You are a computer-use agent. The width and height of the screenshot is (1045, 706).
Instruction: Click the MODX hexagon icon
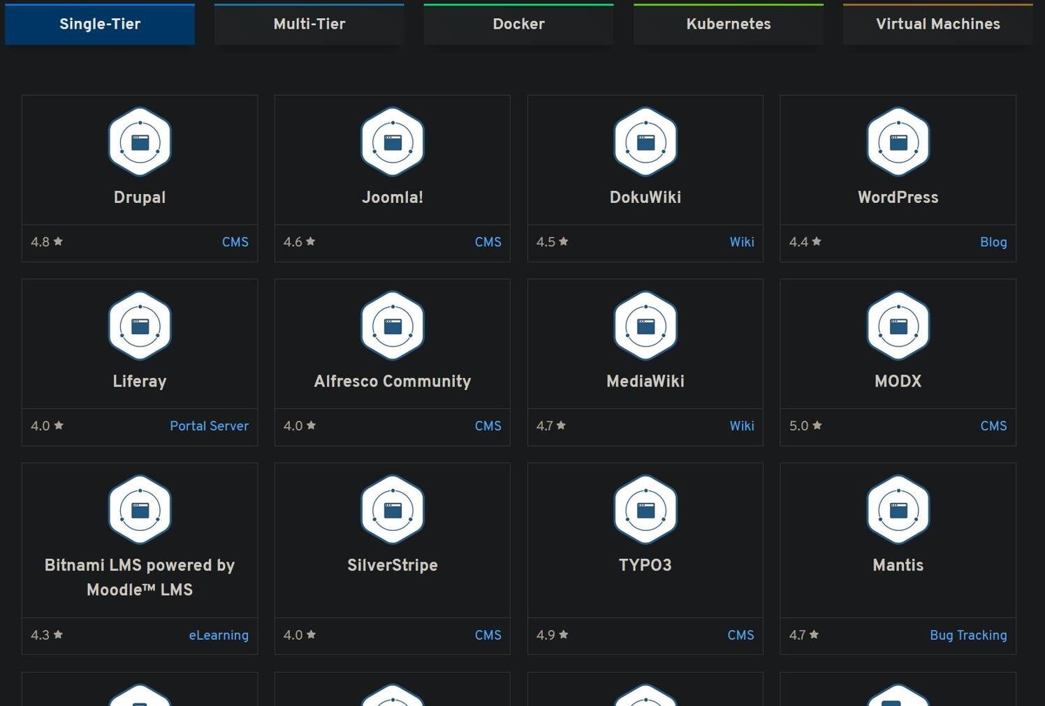pos(898,325)
